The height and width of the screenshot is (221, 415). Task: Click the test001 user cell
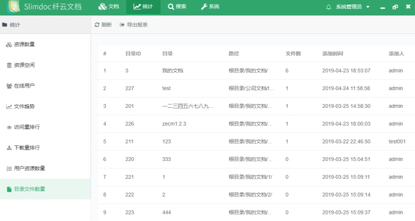[x=397, y=142]
